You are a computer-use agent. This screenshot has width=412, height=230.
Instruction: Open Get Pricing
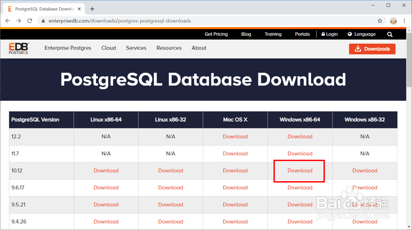216,34
